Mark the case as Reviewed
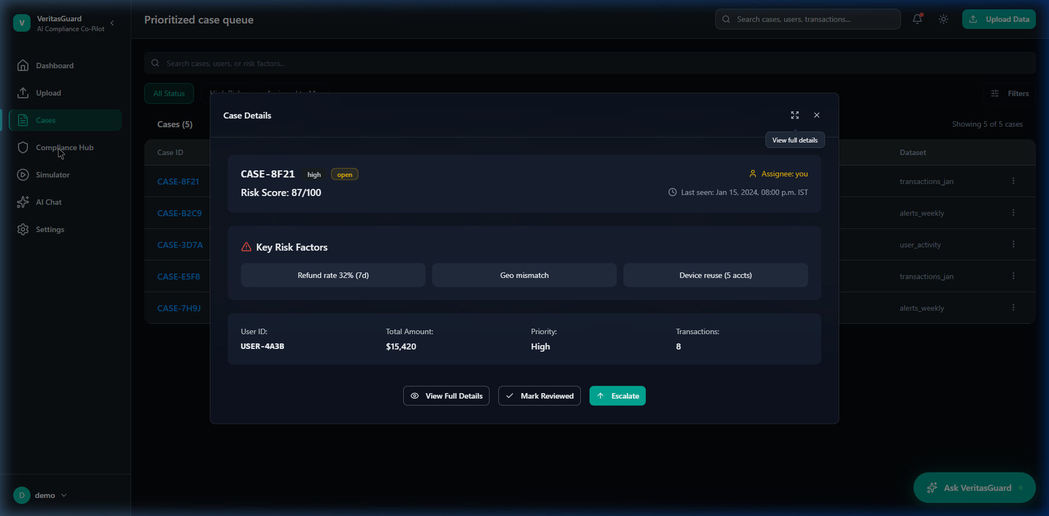 tap(539, 395)
